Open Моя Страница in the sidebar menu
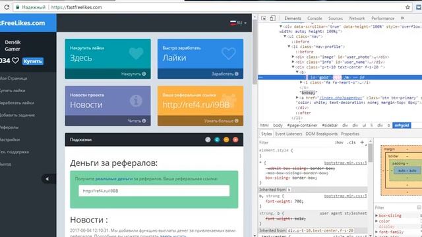 [x=13, y=78]
